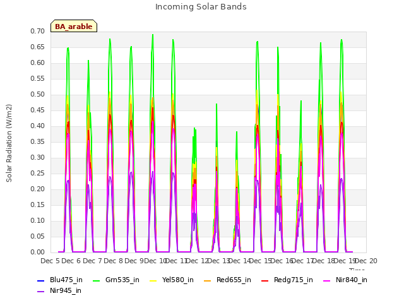This screenshot has height=303, width=404.
Task: Click the Grn535_in legend entry
Action: coord(116,280)
